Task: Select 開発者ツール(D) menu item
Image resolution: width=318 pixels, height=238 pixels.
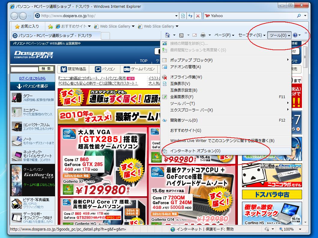Action: click(x=226, y=120)
